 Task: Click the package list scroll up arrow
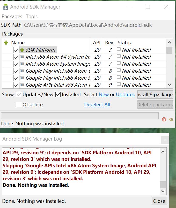pyautogui.click(x=169, y=43)
